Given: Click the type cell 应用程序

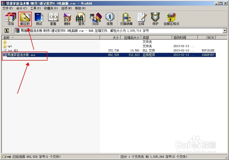Looking at the screenshot, I should pos(149,55).
